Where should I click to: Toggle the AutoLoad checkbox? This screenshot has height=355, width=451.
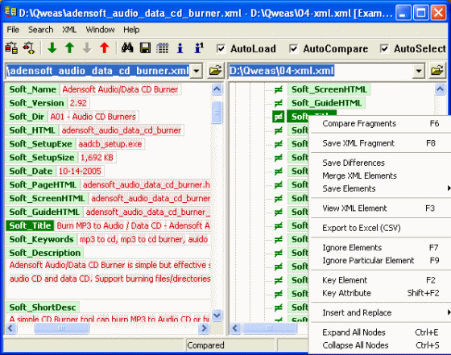[221, 48]
